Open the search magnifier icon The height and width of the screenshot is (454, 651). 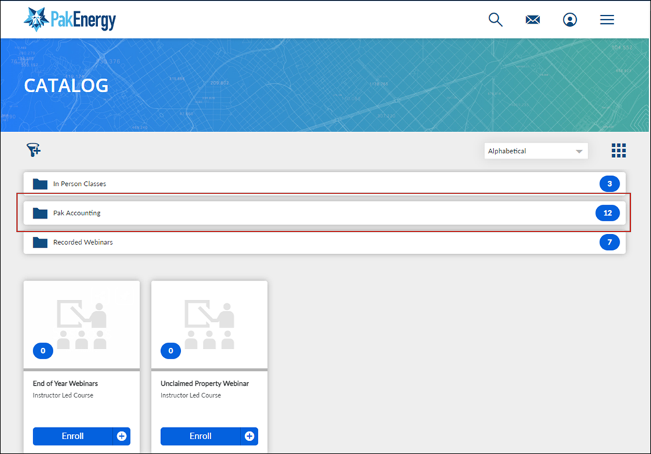pyautogui.click(x=495, y=19)
